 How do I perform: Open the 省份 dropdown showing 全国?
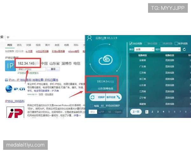click(144, 49)
